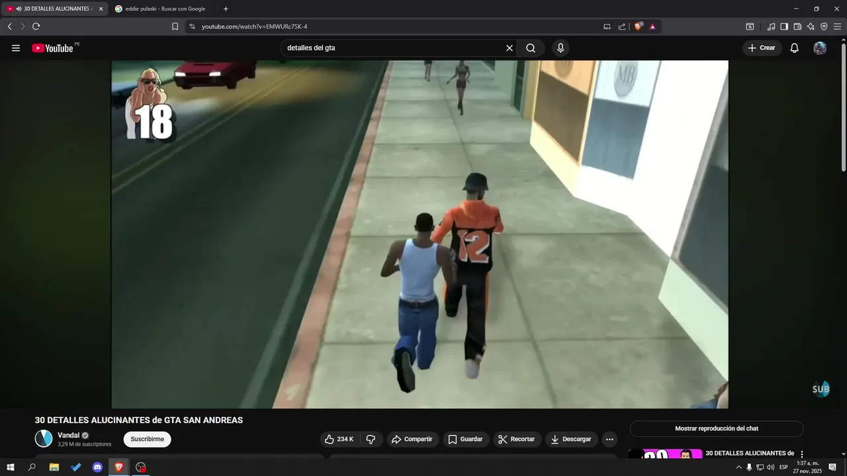The height and width of the screenshot is (476, 847).
Task: Open more actions three-dot menu
Action: 609,439
